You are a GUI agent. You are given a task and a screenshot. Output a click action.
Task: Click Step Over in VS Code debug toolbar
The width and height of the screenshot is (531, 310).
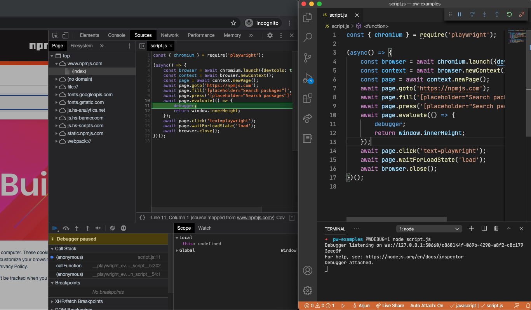coord(472,14)
